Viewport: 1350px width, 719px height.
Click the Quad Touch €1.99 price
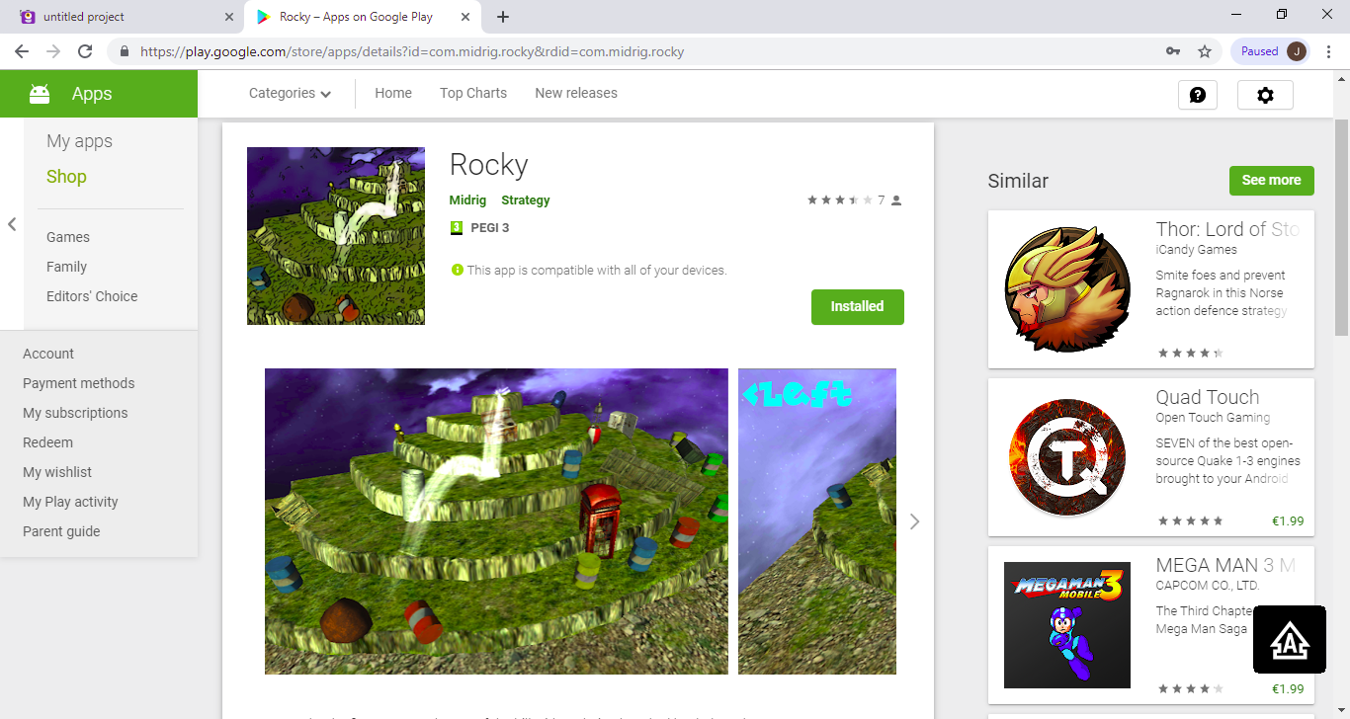[1288, 520]
